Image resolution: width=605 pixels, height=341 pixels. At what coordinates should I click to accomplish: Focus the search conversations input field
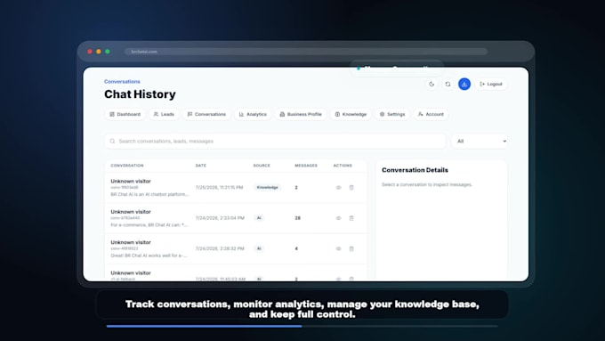275,142
